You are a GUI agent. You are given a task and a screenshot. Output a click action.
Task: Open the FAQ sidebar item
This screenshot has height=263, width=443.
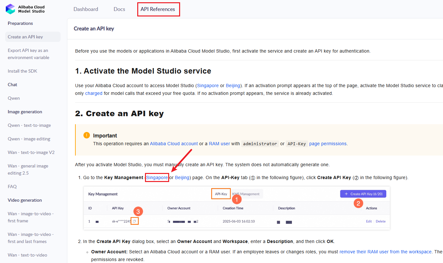click(12, 187)
